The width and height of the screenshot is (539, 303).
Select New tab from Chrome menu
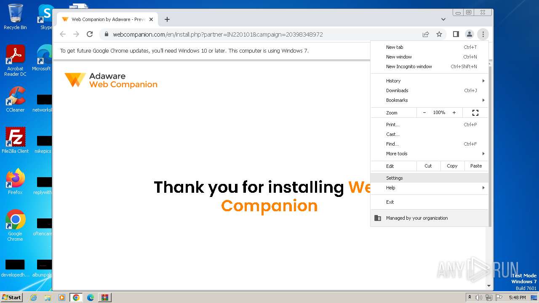(430, 47)
